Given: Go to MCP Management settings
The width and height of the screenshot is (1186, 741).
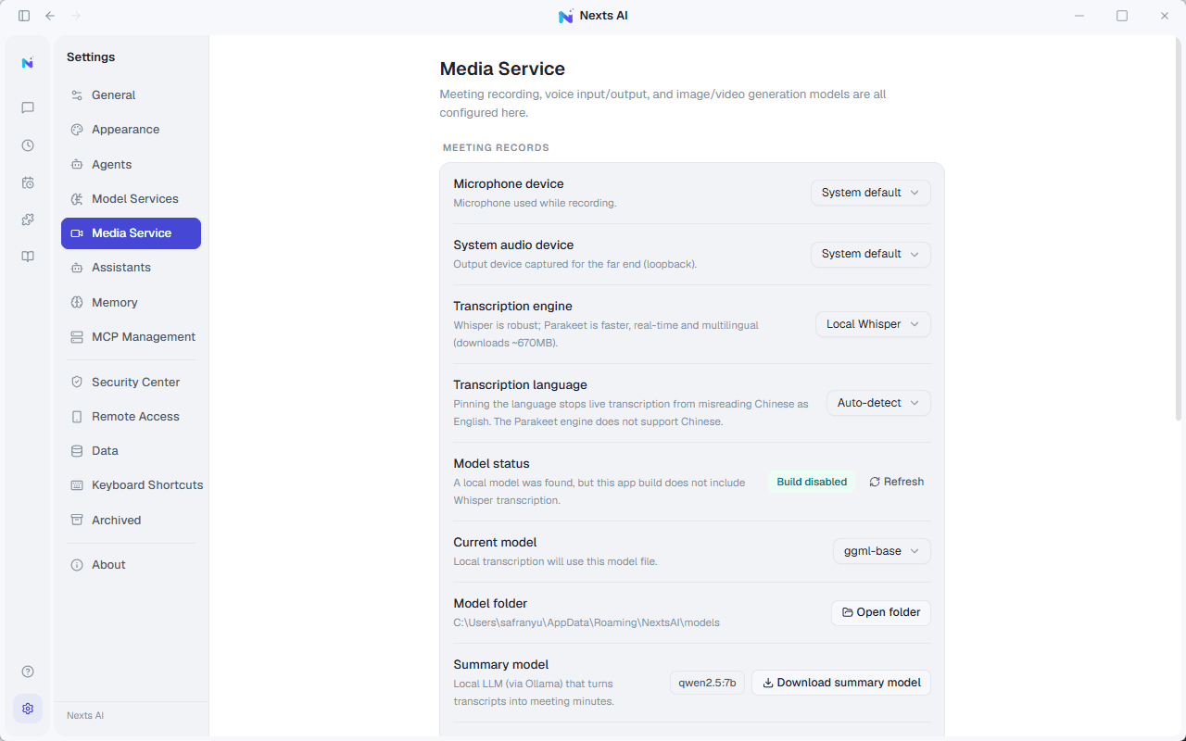Looking at the screenshot, I should 131,337.
